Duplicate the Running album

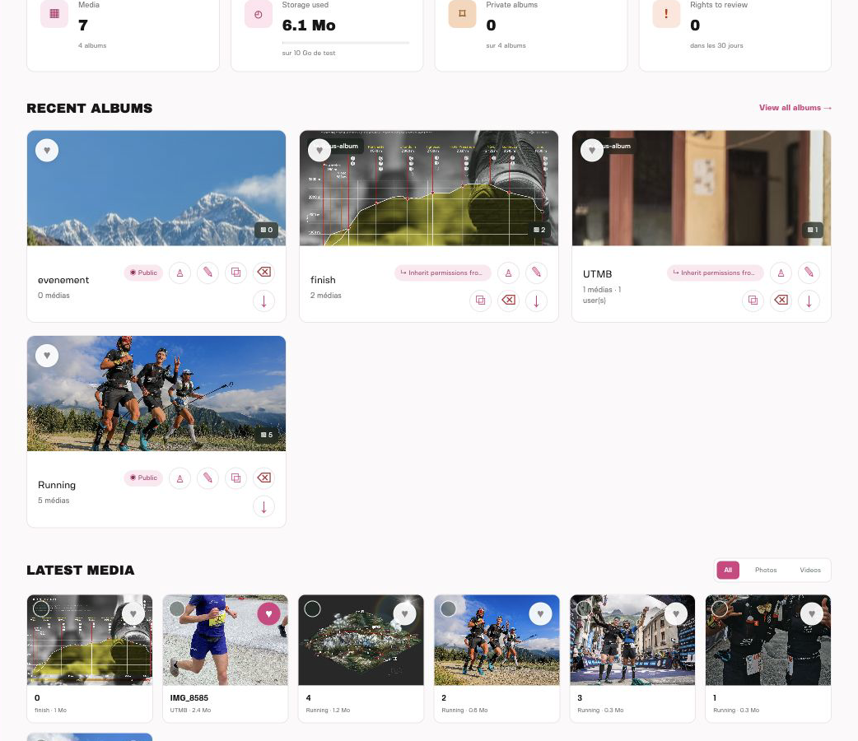(235, 478)
